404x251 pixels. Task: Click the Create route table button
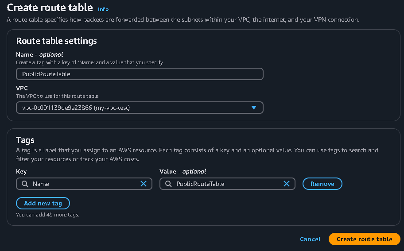pyautogui.click(x=364, y=239)
